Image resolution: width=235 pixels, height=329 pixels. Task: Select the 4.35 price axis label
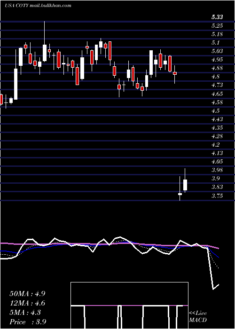coord(217,128)
